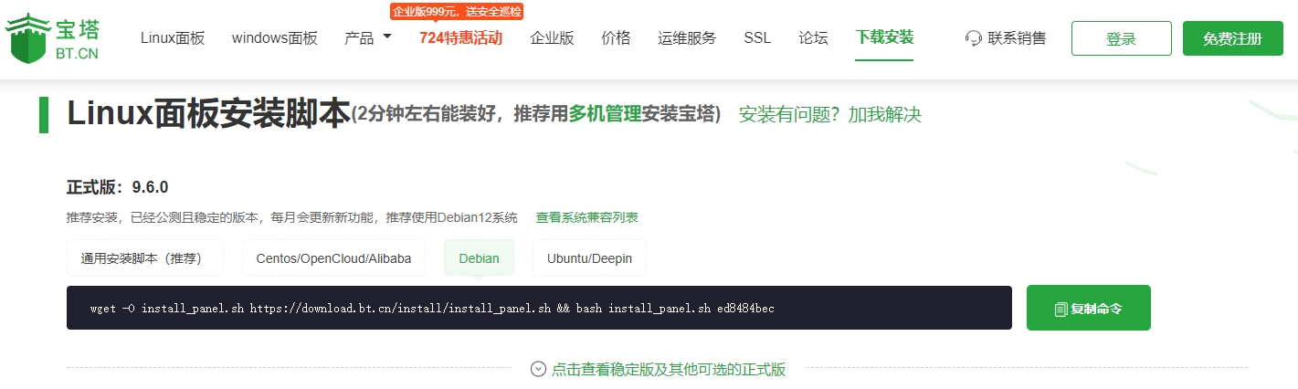Click the 免费注册 button
1298x389 pixels.
(x=1232, y=38)
